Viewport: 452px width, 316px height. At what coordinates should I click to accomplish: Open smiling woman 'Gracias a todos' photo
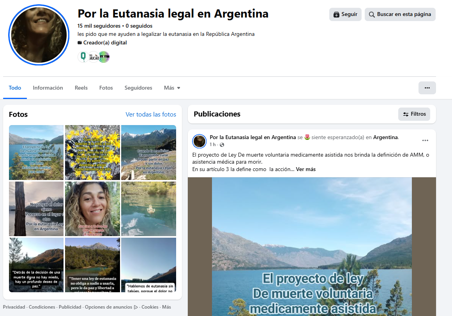tap(92, 209)
